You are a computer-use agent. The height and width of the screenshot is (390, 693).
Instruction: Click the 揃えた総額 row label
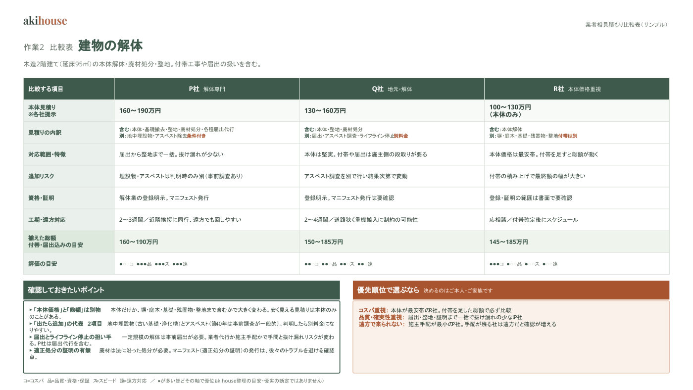click(69, 242)
